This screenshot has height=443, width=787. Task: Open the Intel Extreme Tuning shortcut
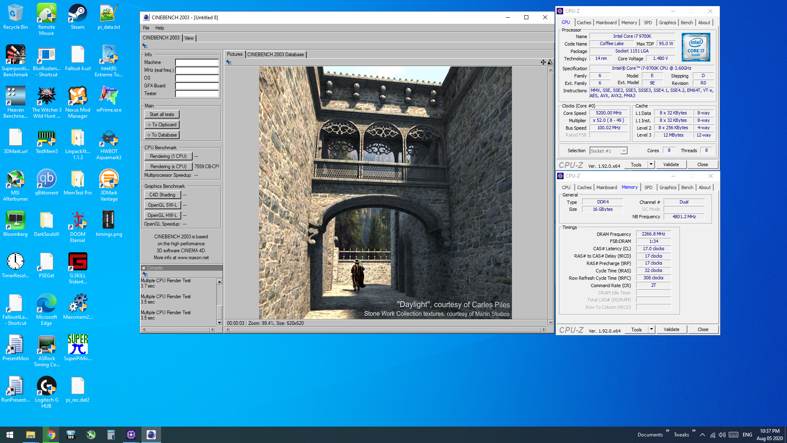coord(109,61)
